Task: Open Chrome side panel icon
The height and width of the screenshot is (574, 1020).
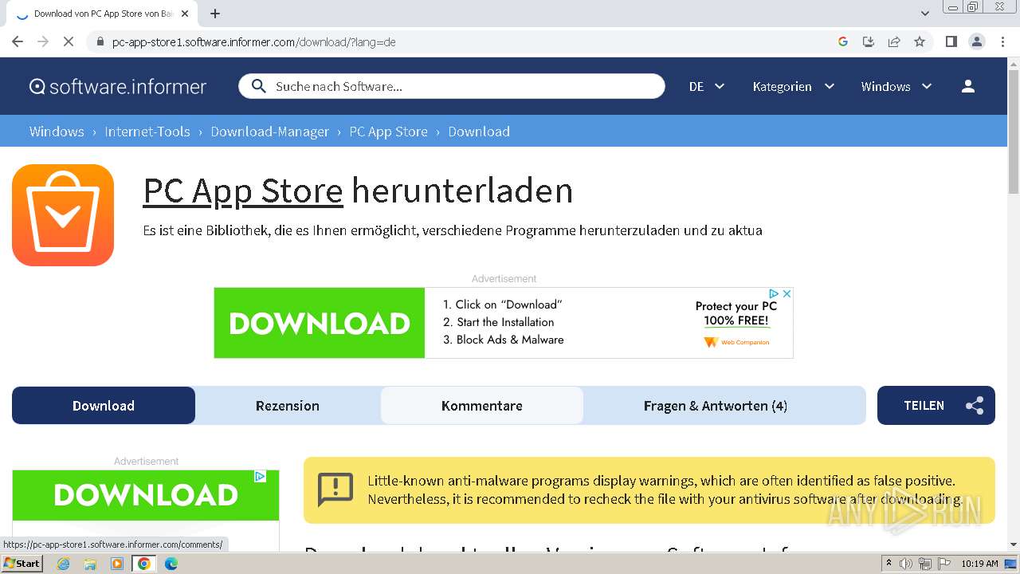Action: click(951, 41)
